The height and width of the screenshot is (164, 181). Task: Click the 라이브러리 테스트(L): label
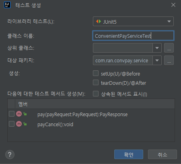tap(31, 21)
